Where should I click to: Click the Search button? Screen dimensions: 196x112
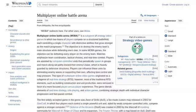tap(99, 5)
